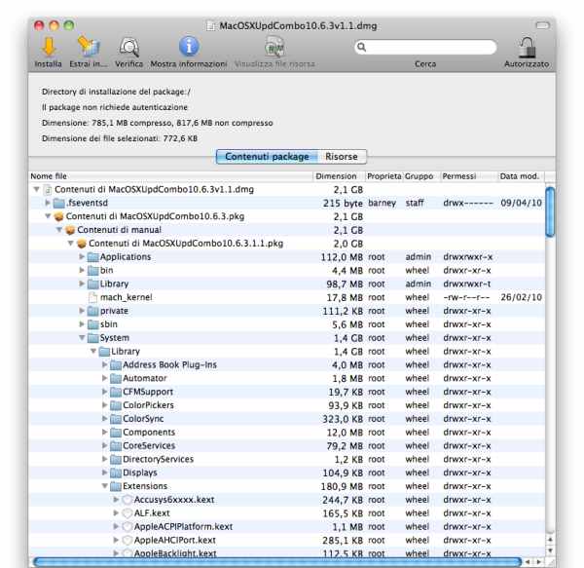The width and height of the screenshot is (584, 568).
Task: Expand the Components folder
Action: point(105,432)
